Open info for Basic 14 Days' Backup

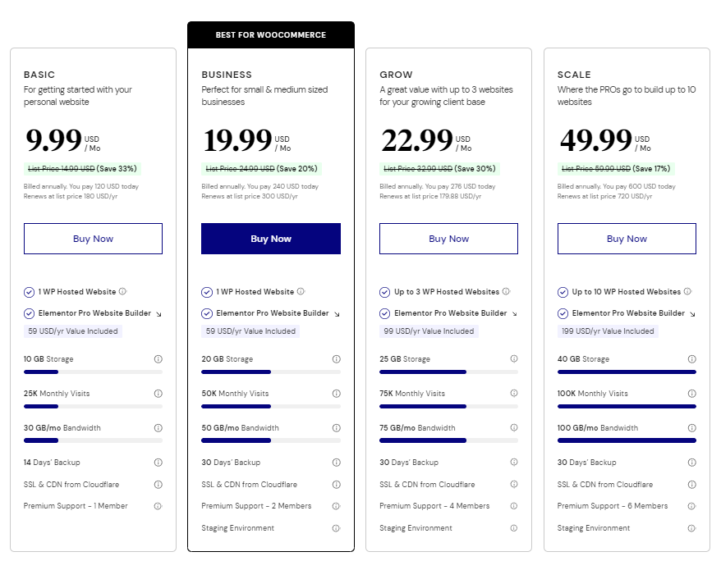(158, 463)
